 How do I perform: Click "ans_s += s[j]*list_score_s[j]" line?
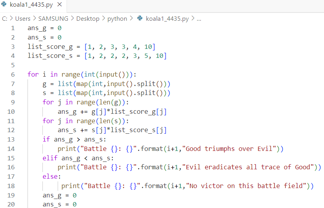tap(112, 130)
